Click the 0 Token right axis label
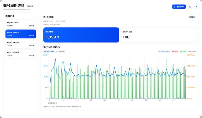Image resolution: width=202 pixels, height=118 pixels. [189, 99]
